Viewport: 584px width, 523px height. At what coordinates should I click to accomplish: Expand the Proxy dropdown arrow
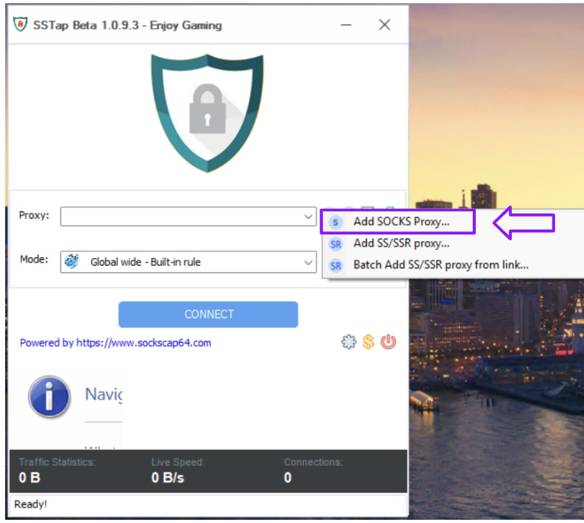point(308,217)
